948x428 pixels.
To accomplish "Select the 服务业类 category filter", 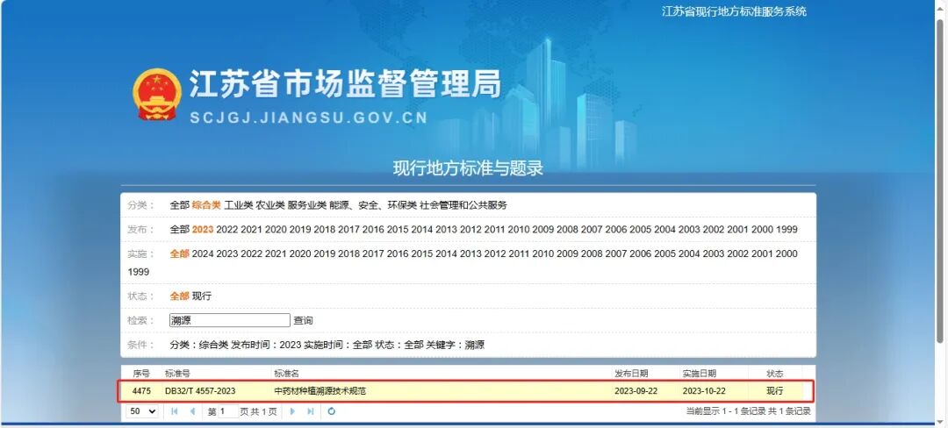I will tap(306, 205).
